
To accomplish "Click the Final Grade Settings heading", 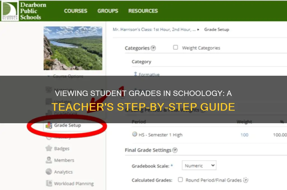I will tap(148, 150).
